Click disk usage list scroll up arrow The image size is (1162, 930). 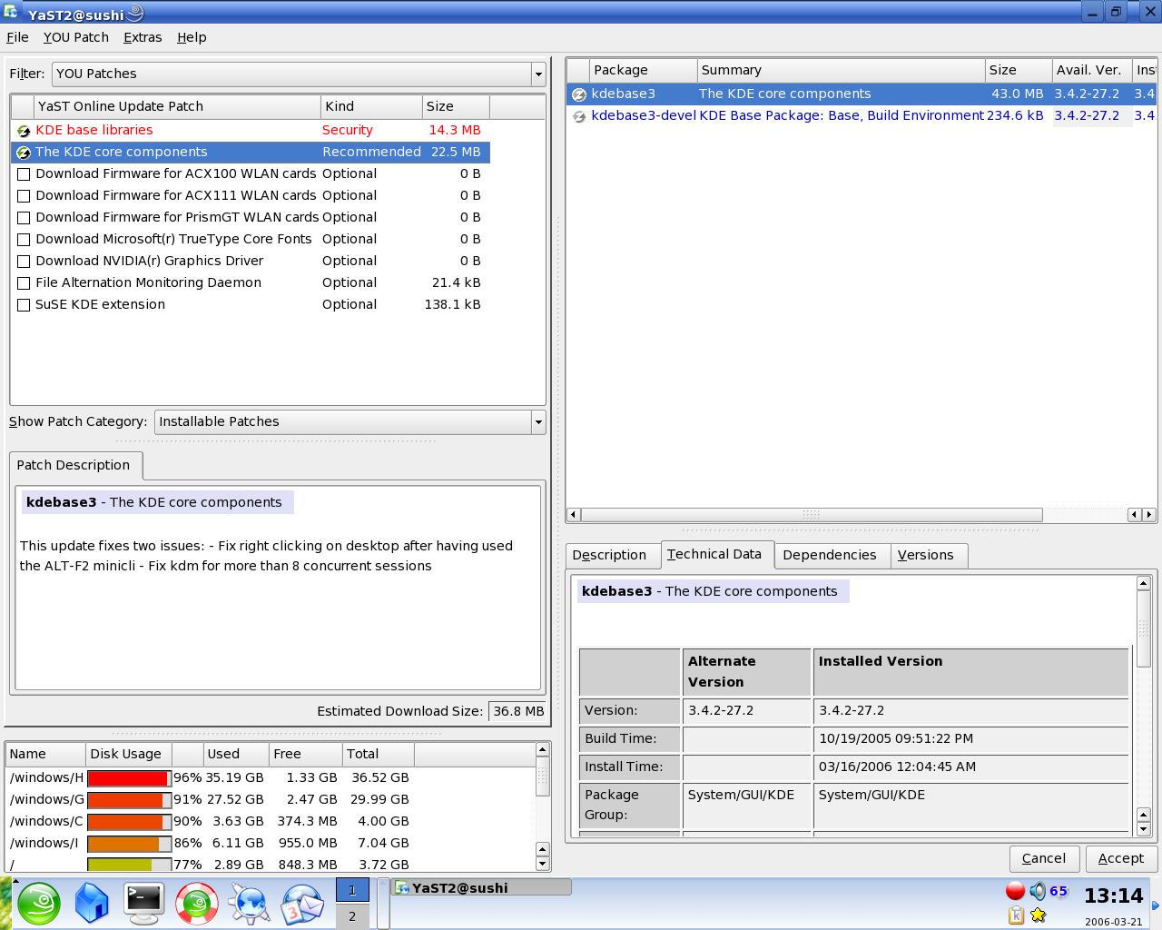tap(543, 750)
